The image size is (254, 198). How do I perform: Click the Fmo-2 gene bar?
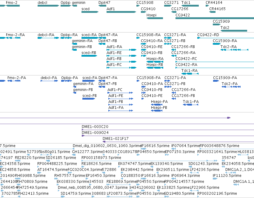(13, 6)
